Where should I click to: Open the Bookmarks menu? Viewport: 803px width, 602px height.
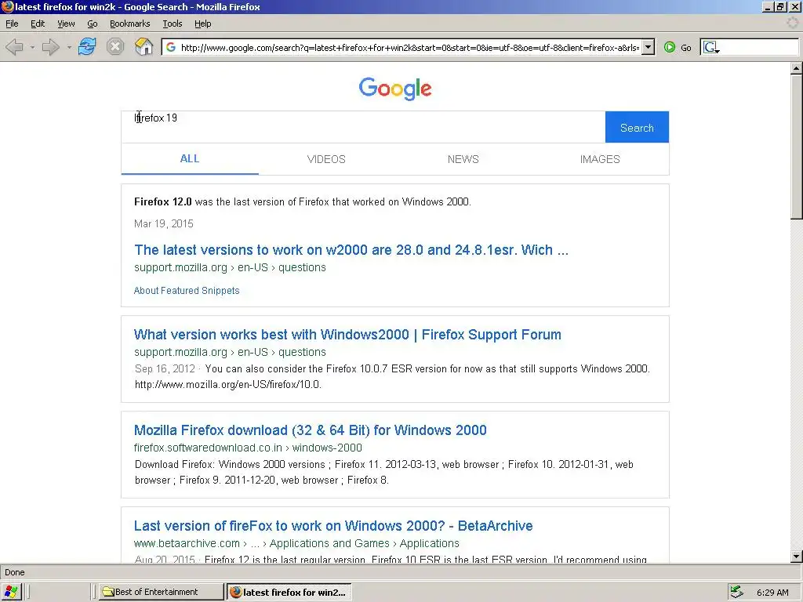129,24
